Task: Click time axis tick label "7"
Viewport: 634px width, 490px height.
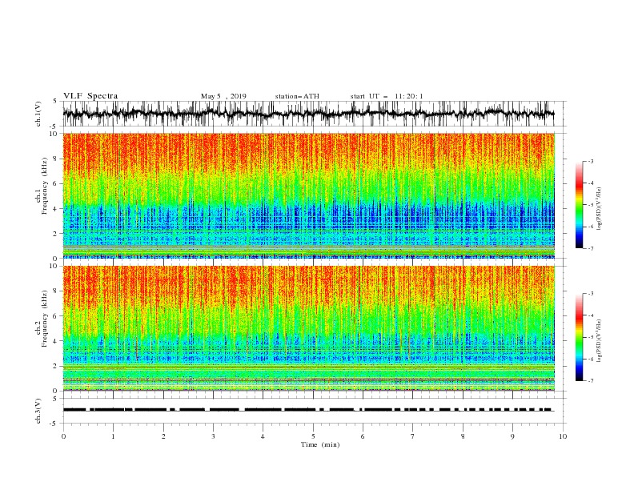Action: [413, 436]
